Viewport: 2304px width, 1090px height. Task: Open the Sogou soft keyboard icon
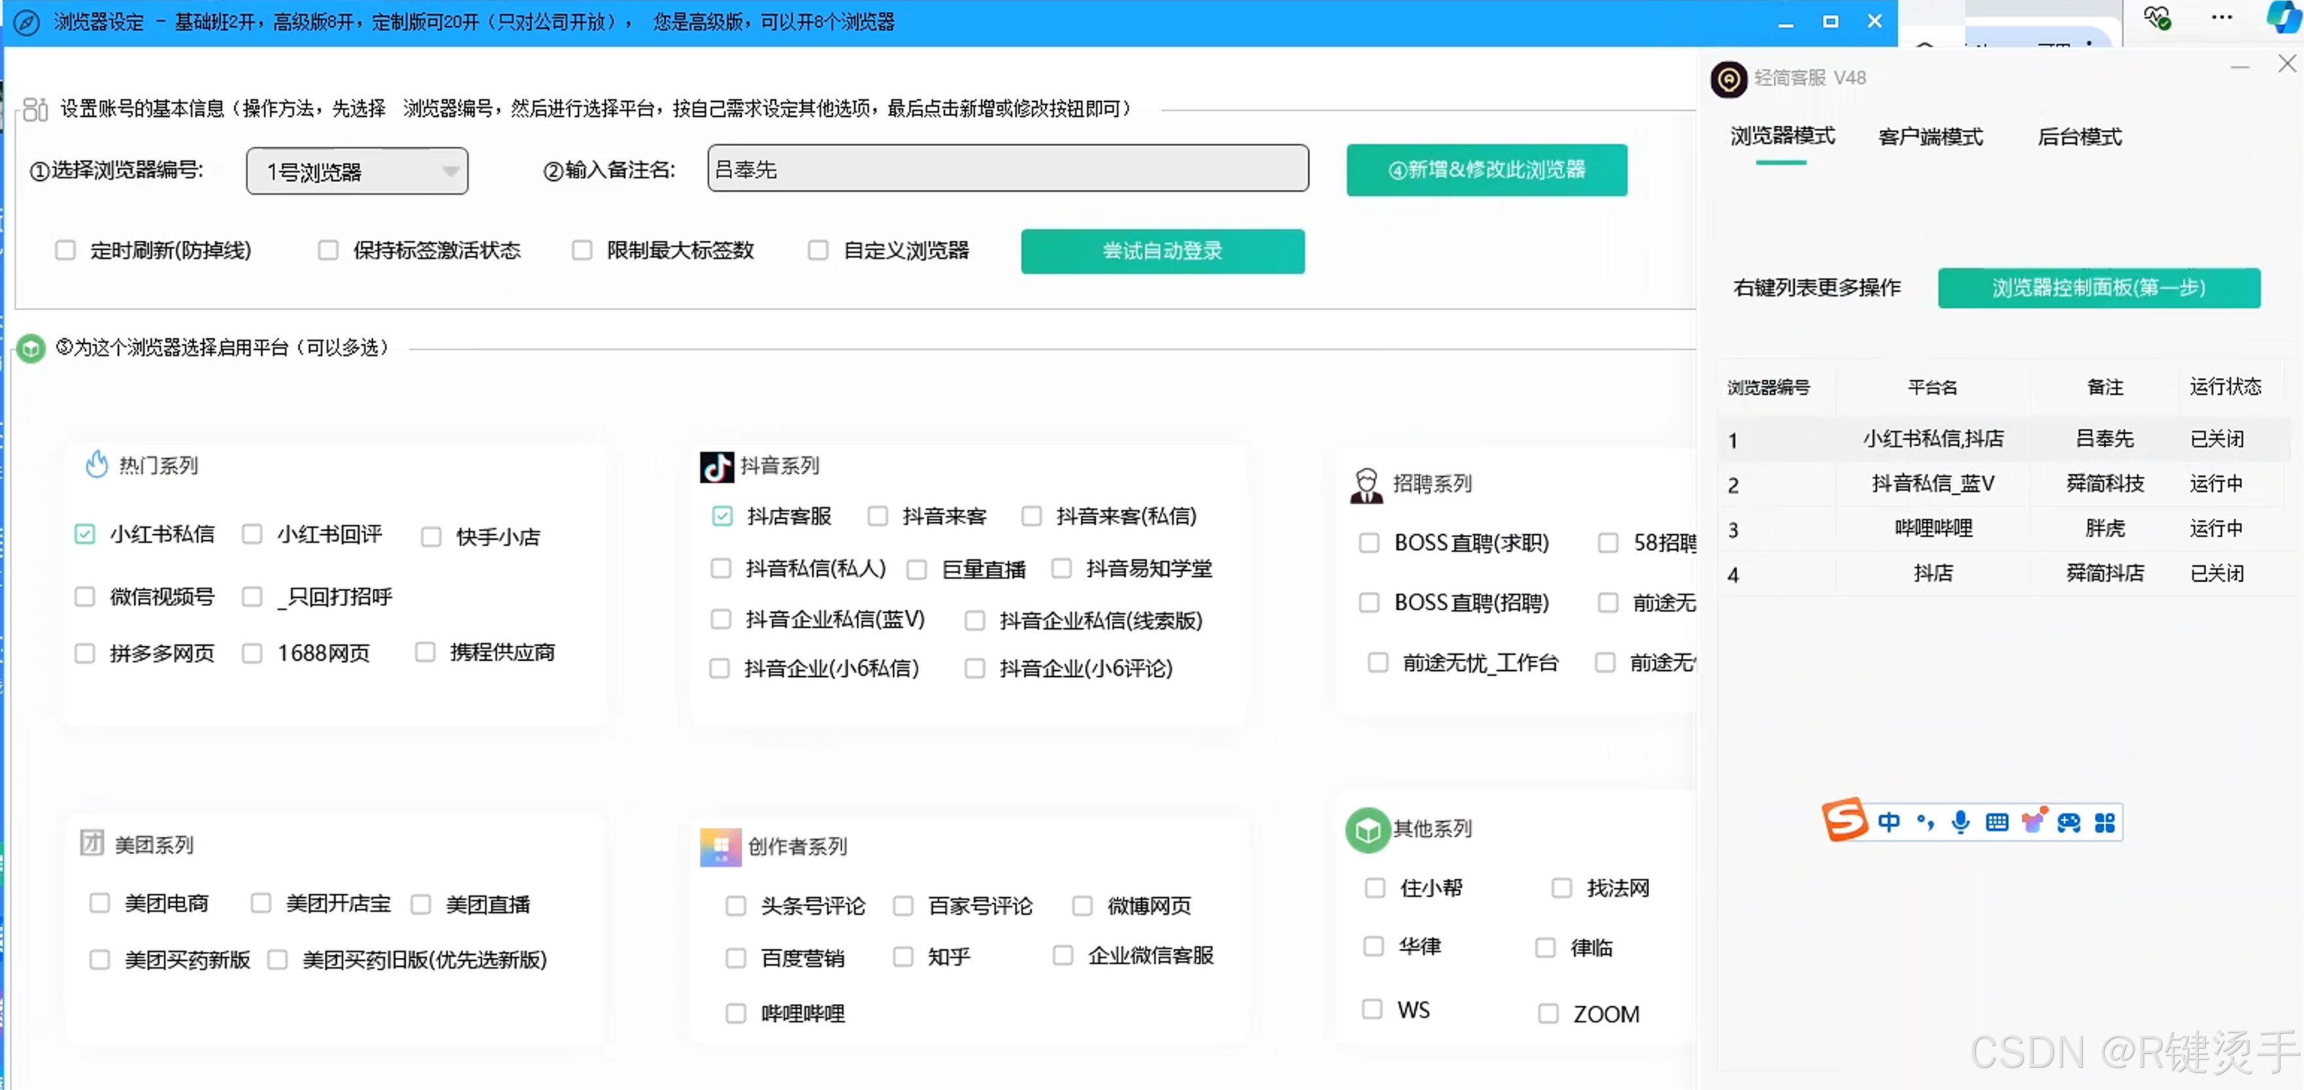coord(1996,822)
